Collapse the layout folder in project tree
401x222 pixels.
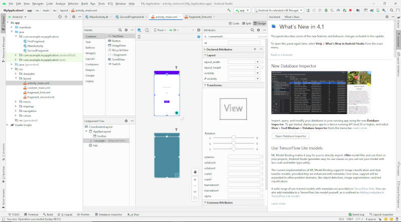coord(16,78)
